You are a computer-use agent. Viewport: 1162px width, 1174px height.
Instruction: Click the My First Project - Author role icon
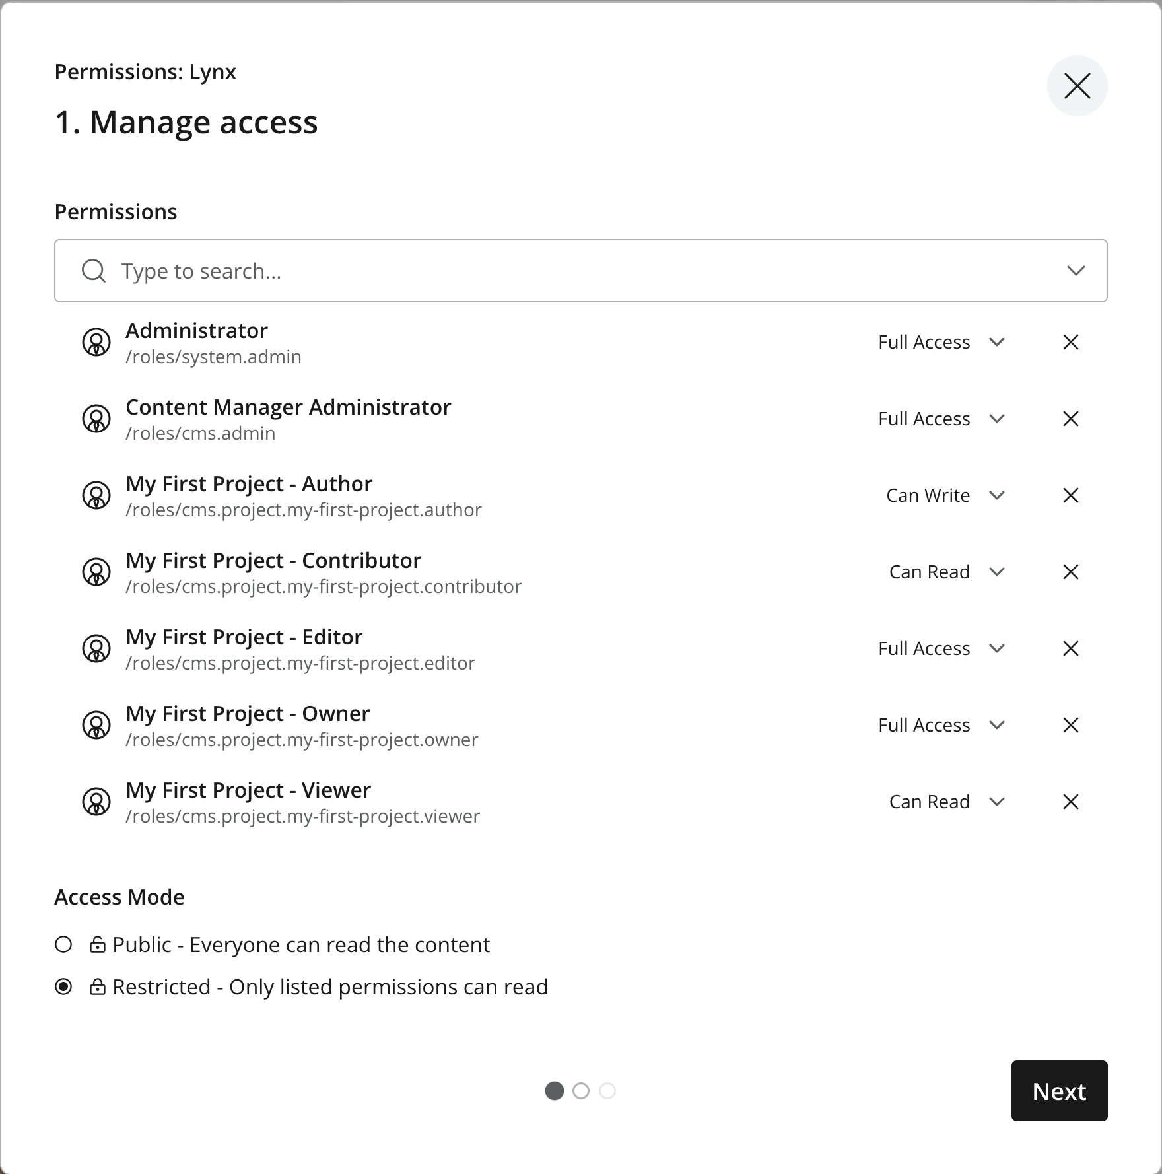pos(96,495)
